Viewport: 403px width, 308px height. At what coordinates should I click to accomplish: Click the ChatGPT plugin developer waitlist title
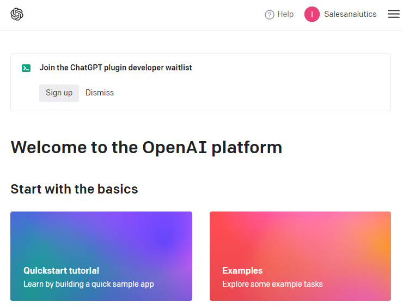[115, 68]
